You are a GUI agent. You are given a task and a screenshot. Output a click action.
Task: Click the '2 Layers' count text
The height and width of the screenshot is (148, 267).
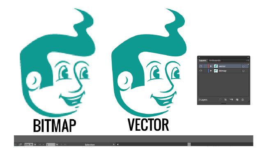coord(203,100)
